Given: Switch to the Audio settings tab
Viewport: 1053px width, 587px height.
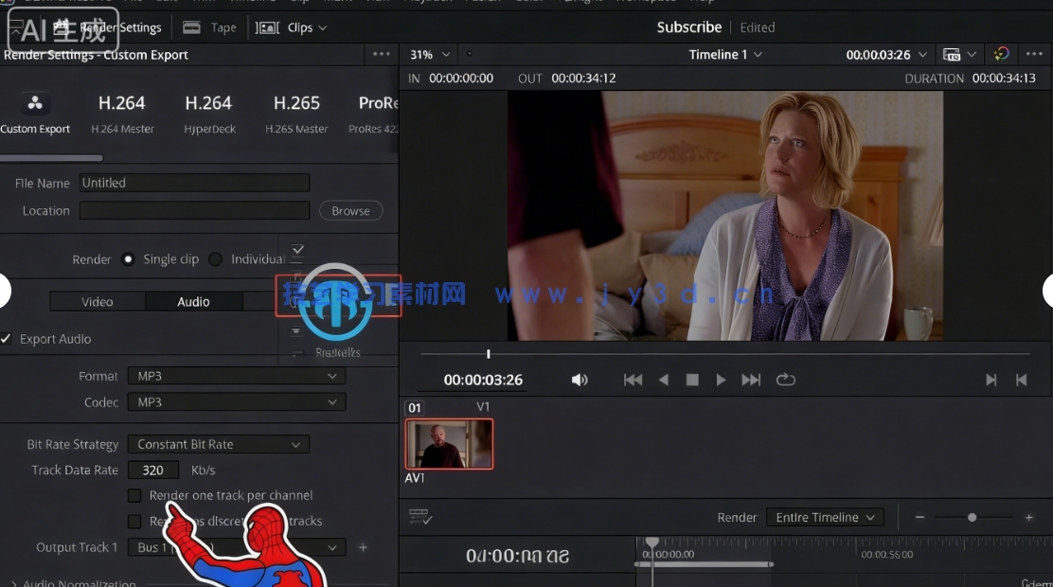Looking at the screenshot, I should [192, 301].
